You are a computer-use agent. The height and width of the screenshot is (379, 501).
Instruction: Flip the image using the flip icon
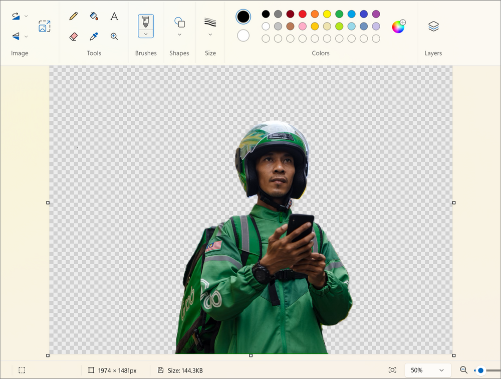pos(15,36)
